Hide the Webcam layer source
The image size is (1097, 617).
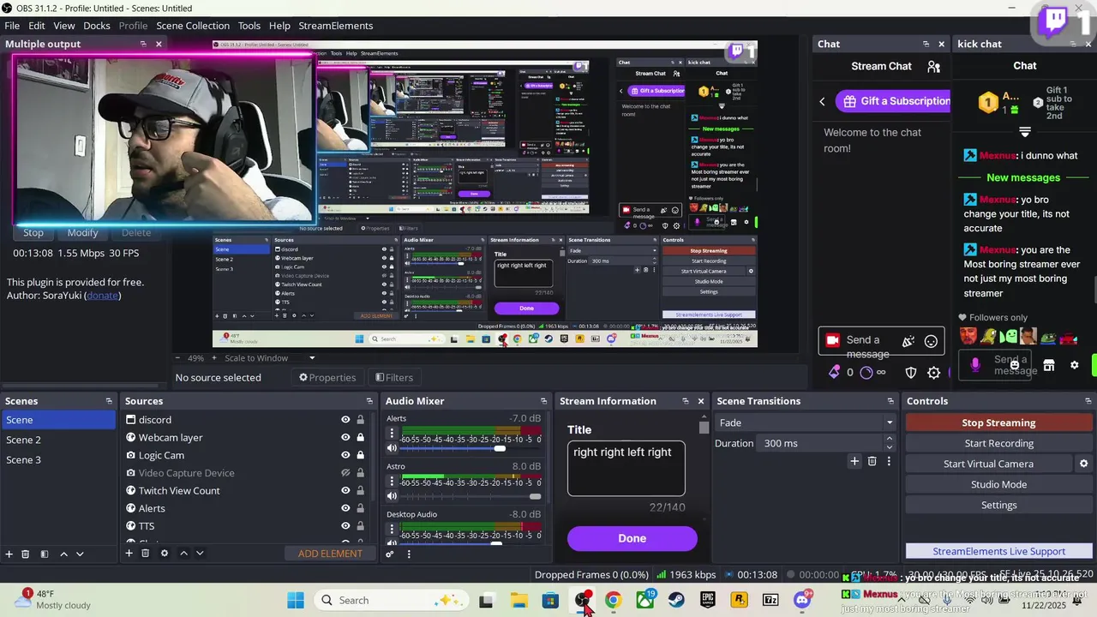(x=345, y=438)
